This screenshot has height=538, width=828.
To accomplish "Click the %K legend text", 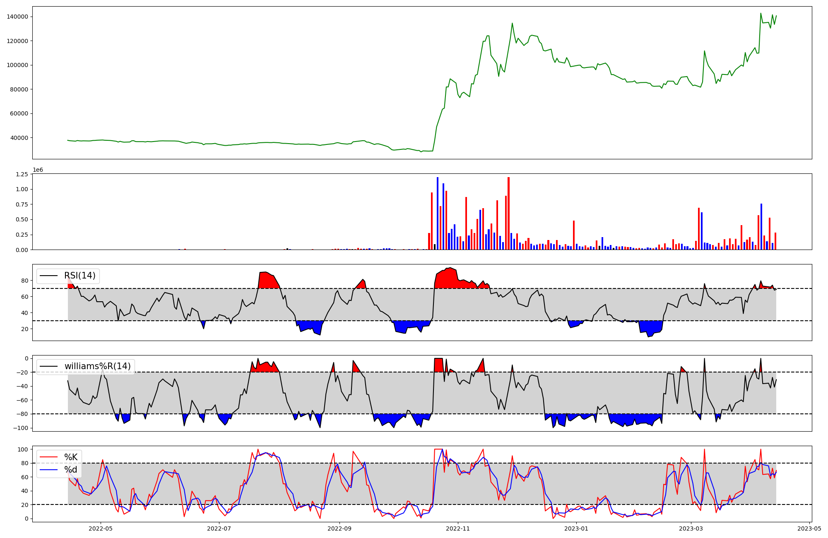I will 71,457.
